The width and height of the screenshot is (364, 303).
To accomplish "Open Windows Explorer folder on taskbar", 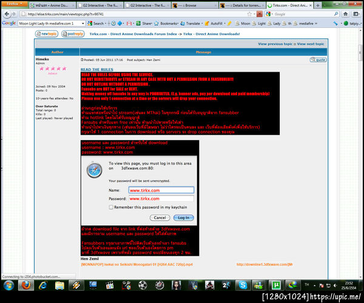I will point(59,285).
